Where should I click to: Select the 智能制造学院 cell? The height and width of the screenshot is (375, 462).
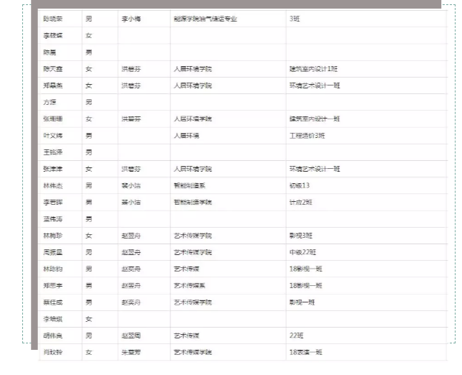pyautogui.click(x=228, y=202)
